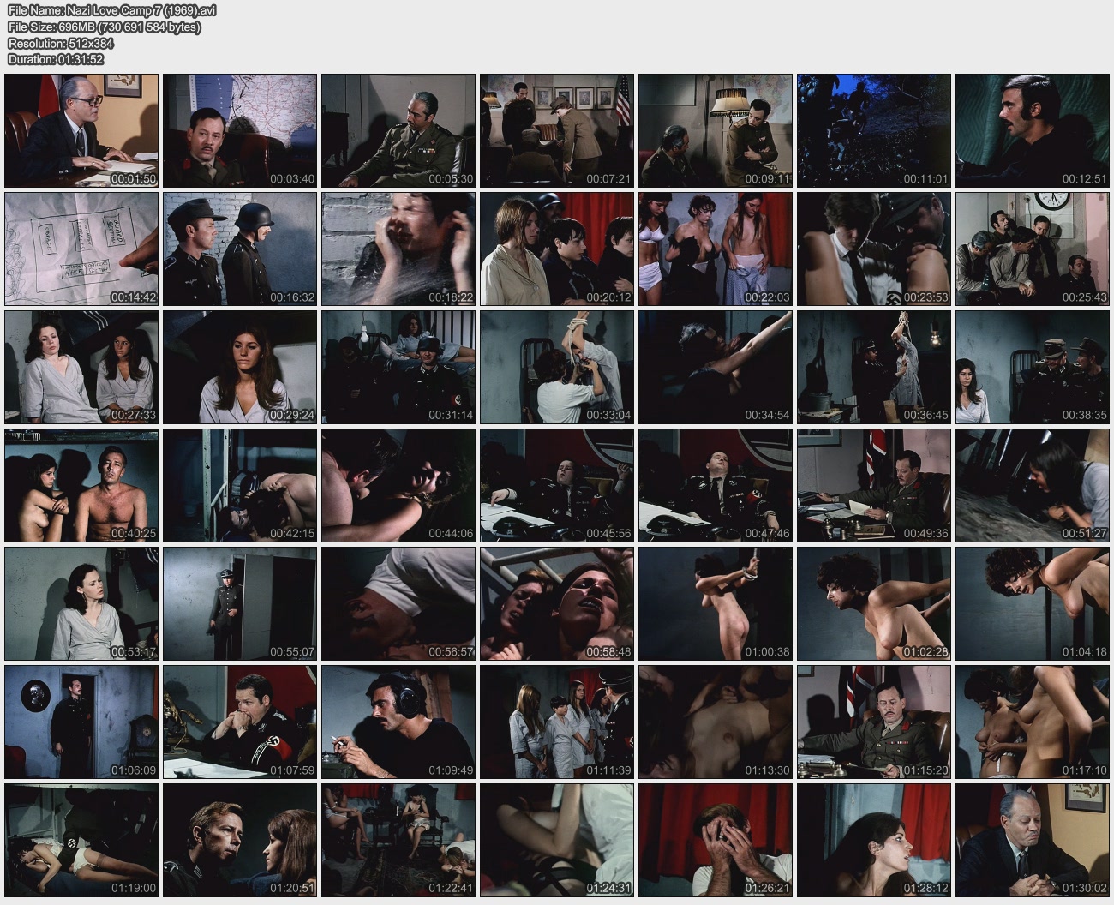Open the doorway guard frame at 00:55:07
Screen dimensions: 1114x905
[x=240, y=603]
